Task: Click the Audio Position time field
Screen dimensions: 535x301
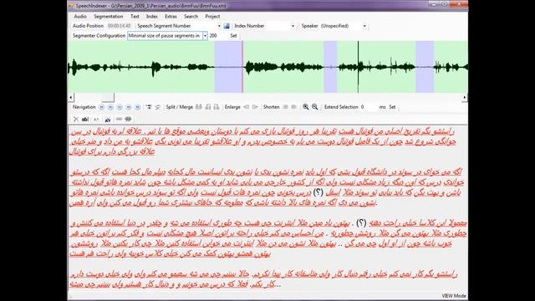Action: pyautogui.click(x=119, y=26)
